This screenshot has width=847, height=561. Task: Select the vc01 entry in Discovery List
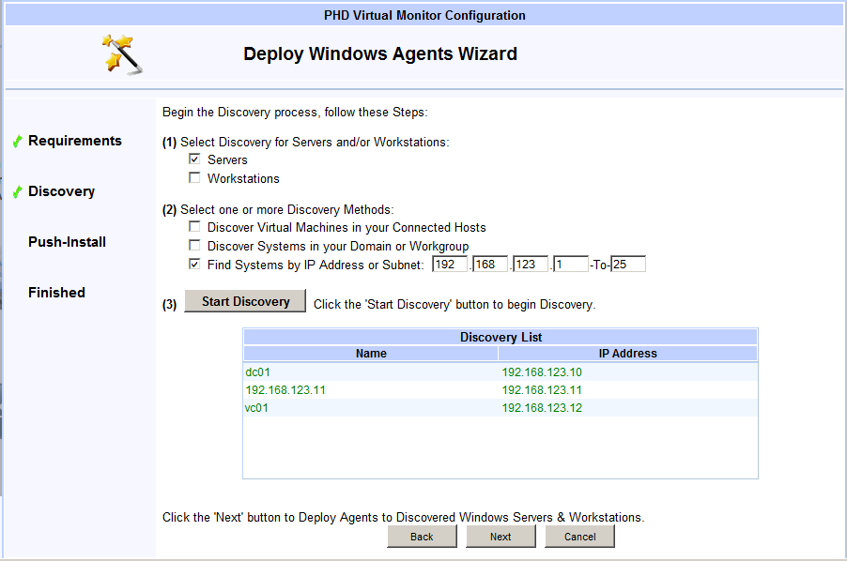[x=257, y=407]
